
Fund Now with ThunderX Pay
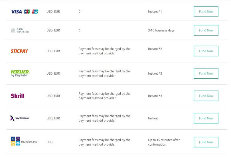tap(206, 142)
